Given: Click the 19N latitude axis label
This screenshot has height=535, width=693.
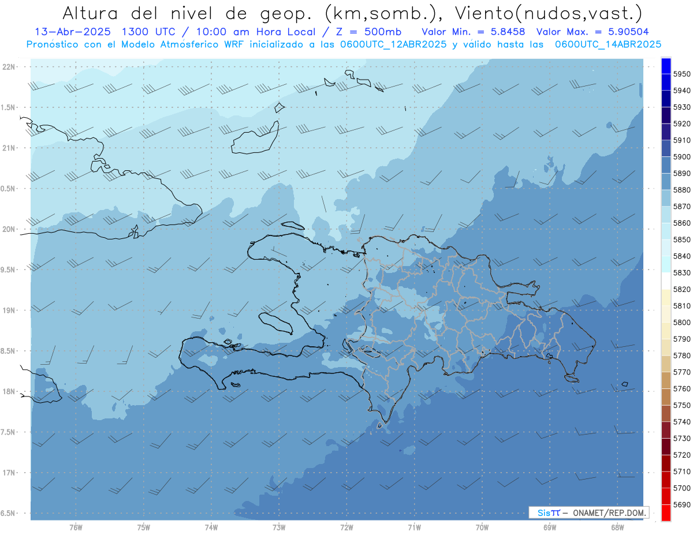Looking at the screenshot, I should tap(9, 310).
